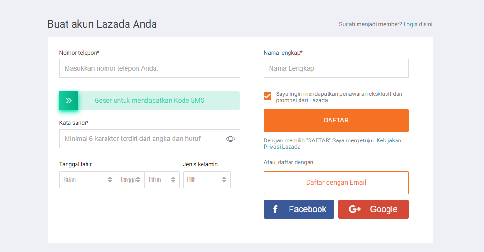Viewport: 484px width, 252px height.
Task: Focus the Kata sandi password field
Action: 150,139
